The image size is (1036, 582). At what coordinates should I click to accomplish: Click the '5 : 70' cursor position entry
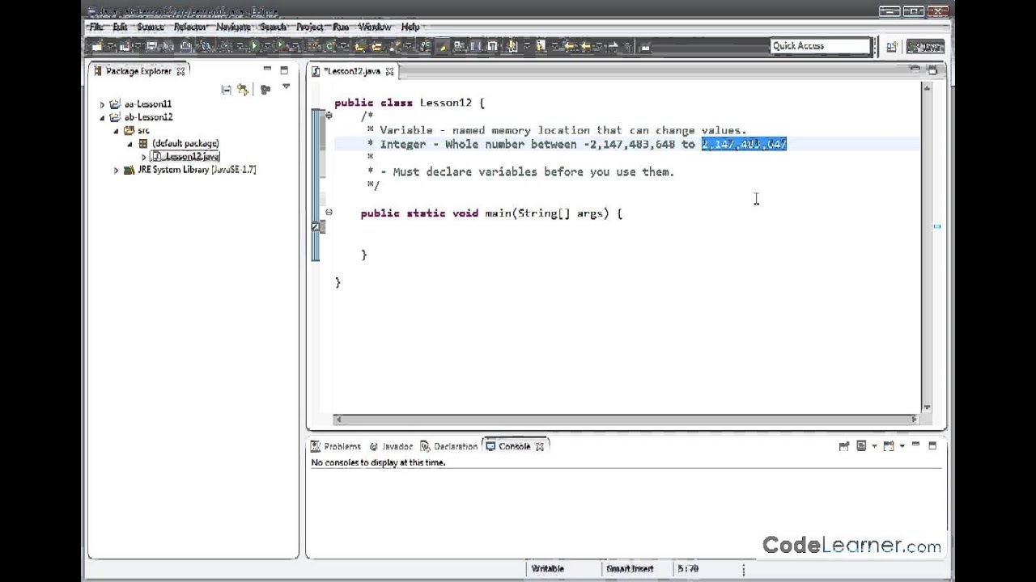tap(688, 569)
